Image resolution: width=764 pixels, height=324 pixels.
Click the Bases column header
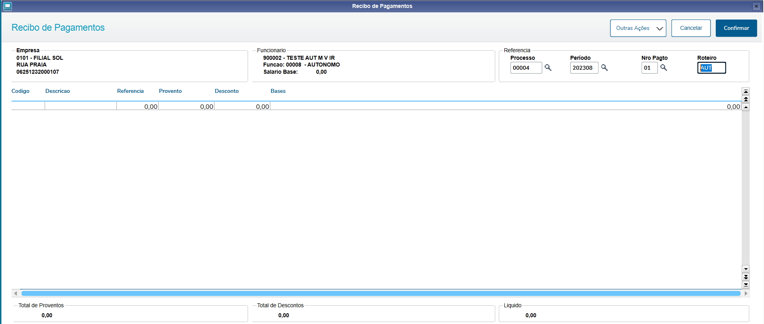click(278, 91)
